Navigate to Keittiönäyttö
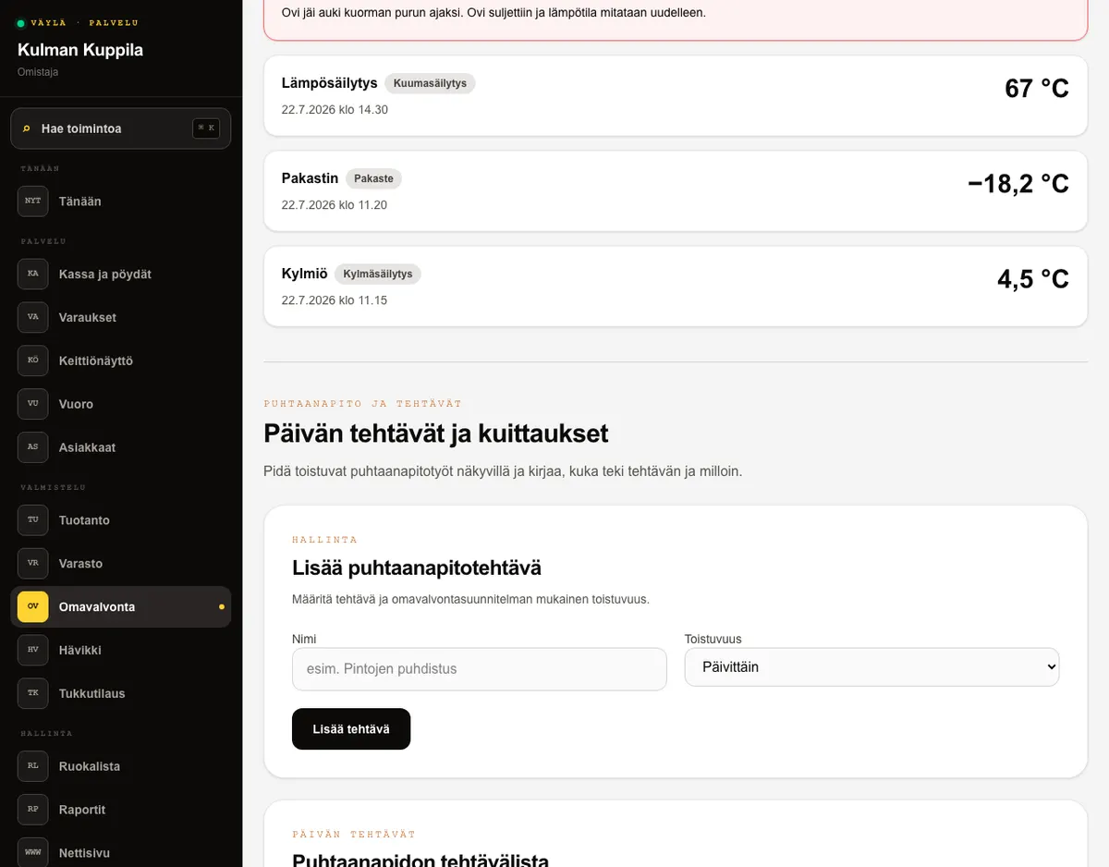 pos(121,360)
